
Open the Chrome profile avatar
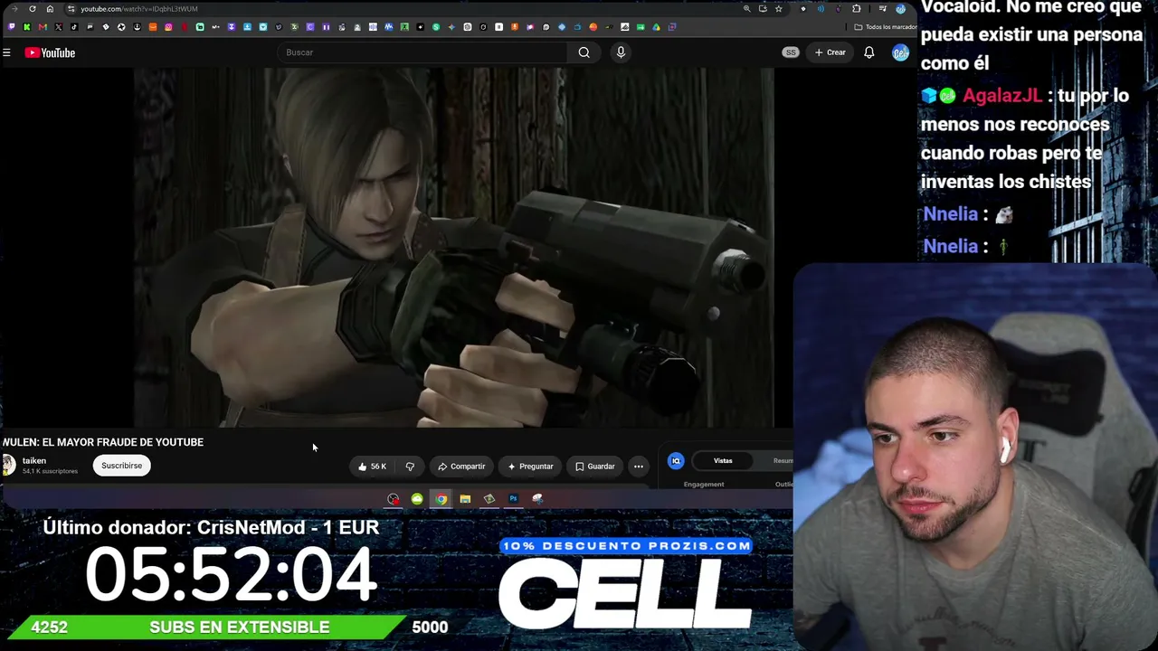pyautogui.click(x=900, y=9)
